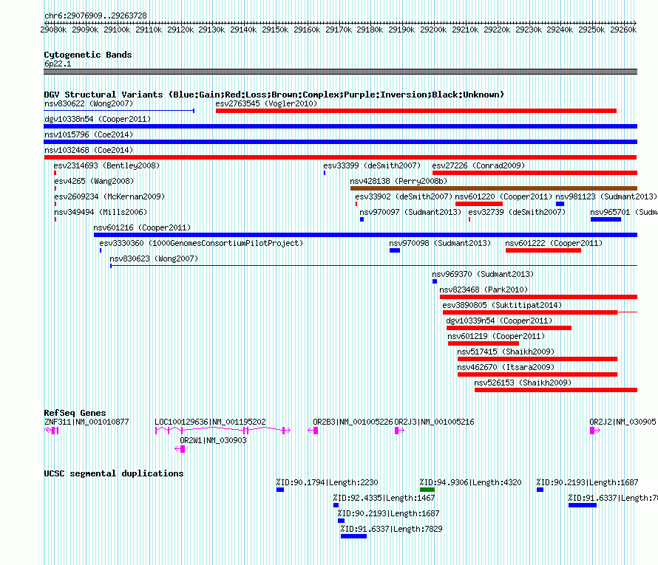Click the %ID:94.9306|Length:4320 label
Image resolution: width=658 pixels, height=565 pixels.
tap(470, 482)
